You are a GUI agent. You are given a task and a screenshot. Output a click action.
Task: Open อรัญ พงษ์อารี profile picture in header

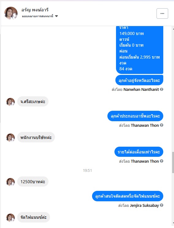11,13
